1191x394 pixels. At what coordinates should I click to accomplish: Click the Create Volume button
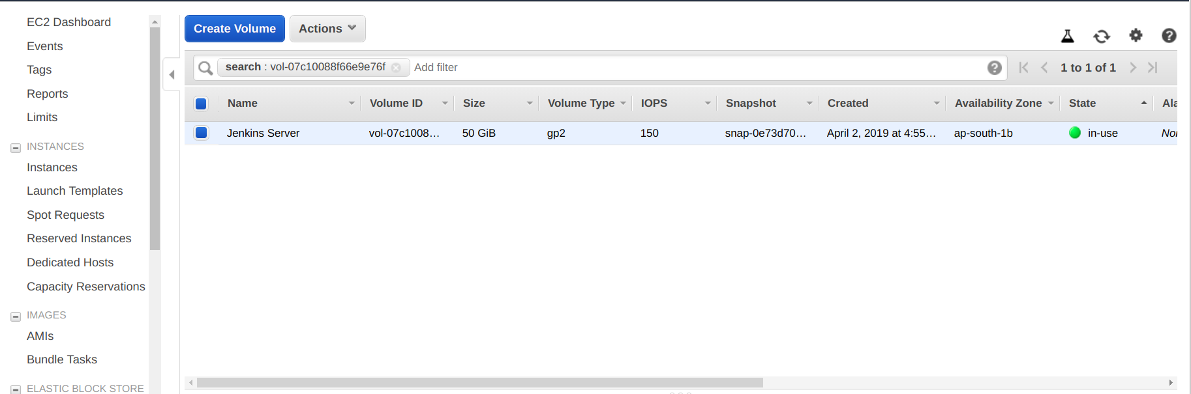point(235,29)
